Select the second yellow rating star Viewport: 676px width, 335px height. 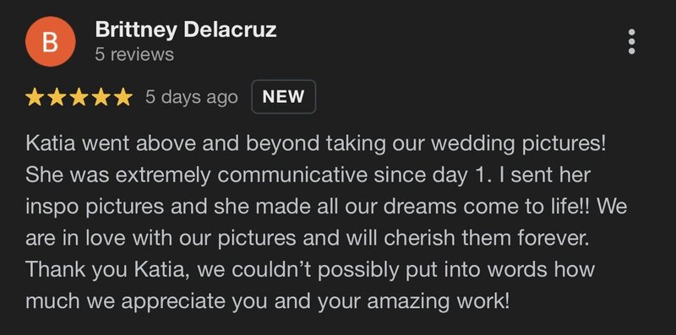click(57, 97)
